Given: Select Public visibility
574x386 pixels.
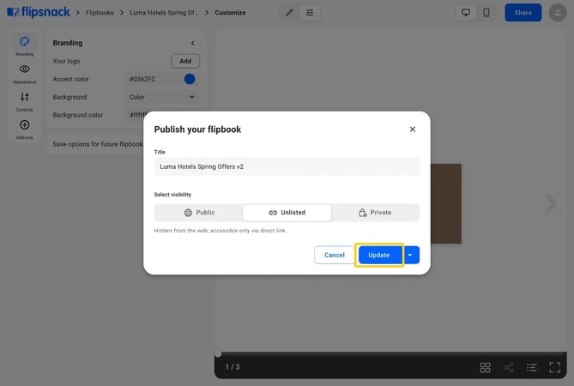Looking at the screenshot, I should (x=199, y=213).
